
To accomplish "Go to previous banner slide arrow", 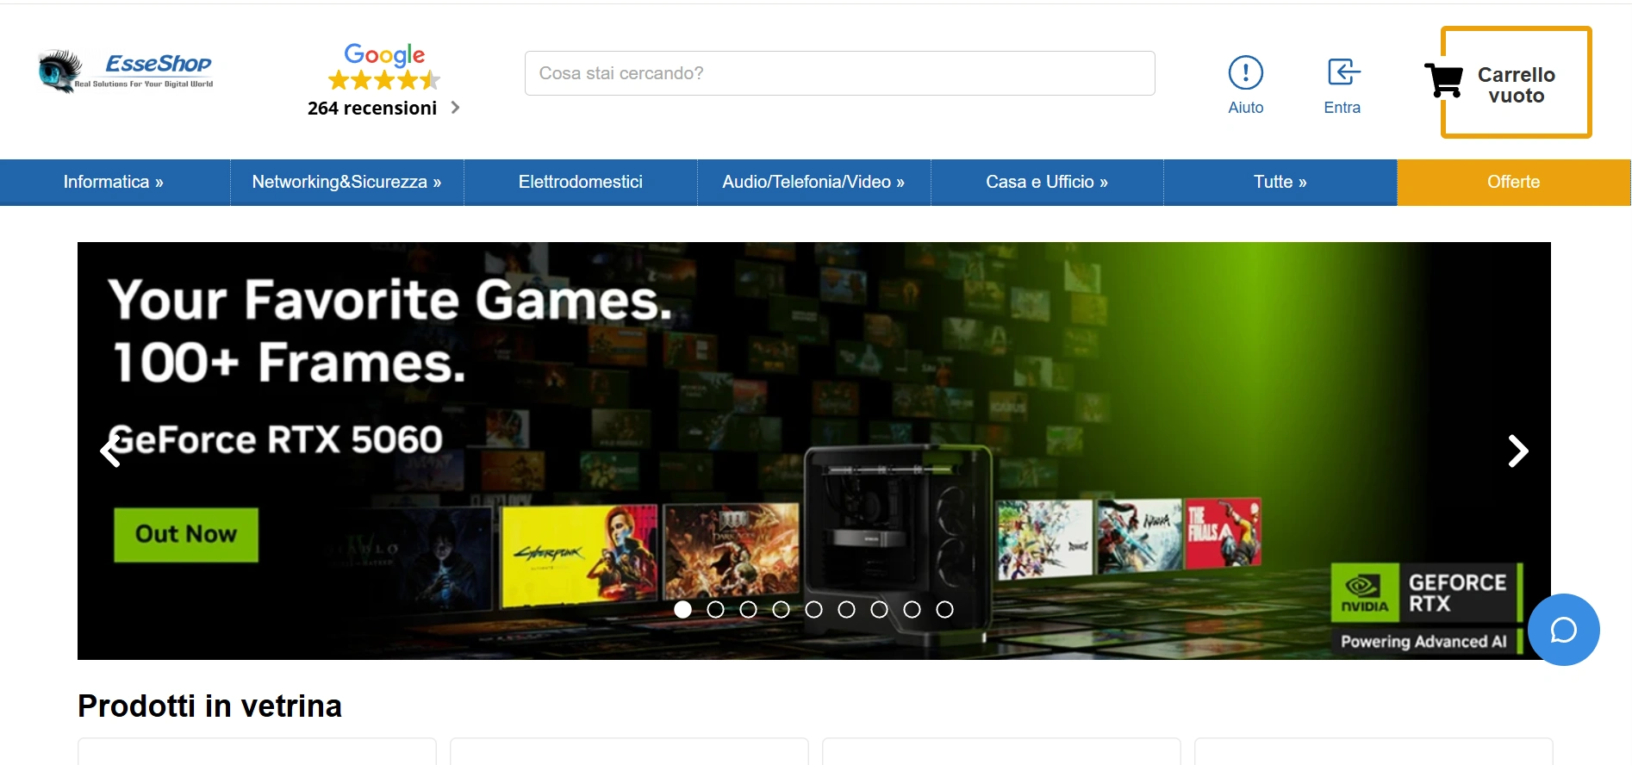I will (110, 451).
